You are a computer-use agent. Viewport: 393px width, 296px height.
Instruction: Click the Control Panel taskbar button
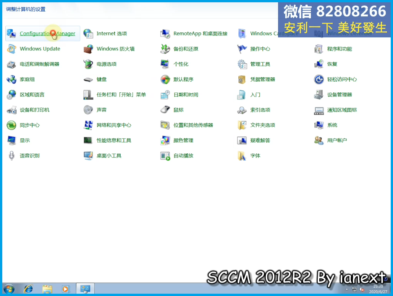85,289
